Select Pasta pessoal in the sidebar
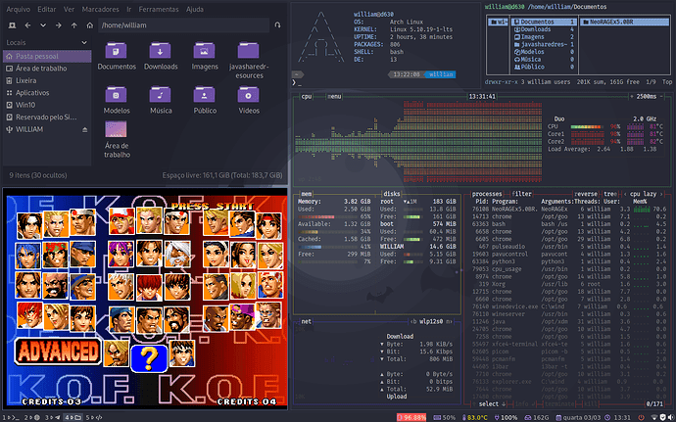 coord(47,56)
